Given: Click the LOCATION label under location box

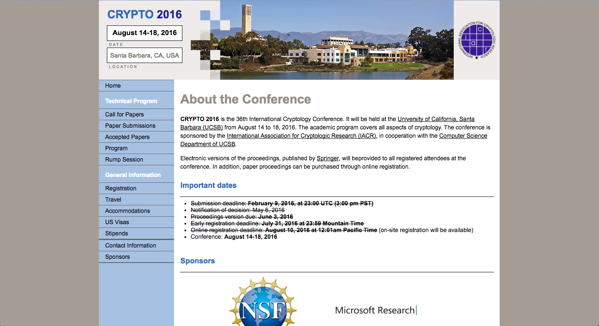Looking at the screenshot, I should click(123, 66).
